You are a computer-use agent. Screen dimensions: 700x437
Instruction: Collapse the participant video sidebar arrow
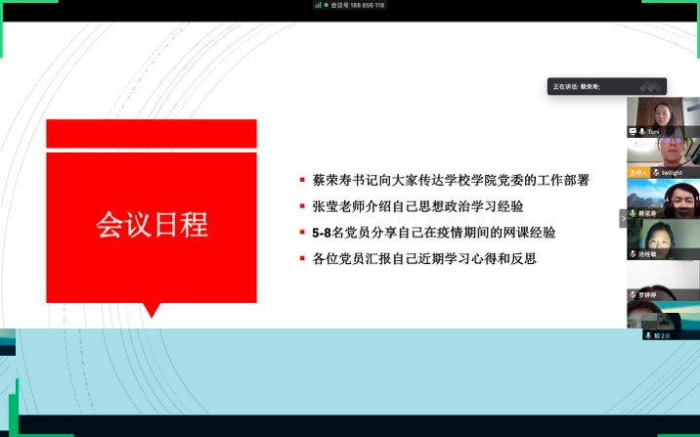[x=622, y=218]
